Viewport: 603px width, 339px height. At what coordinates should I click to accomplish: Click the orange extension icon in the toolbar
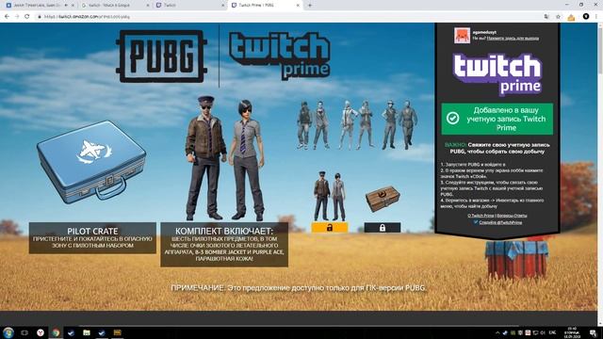click(571, 17)
